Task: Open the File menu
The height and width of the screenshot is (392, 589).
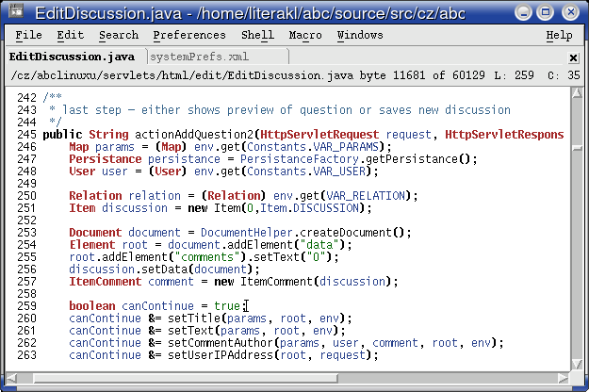Action: [x=28, y=35]
